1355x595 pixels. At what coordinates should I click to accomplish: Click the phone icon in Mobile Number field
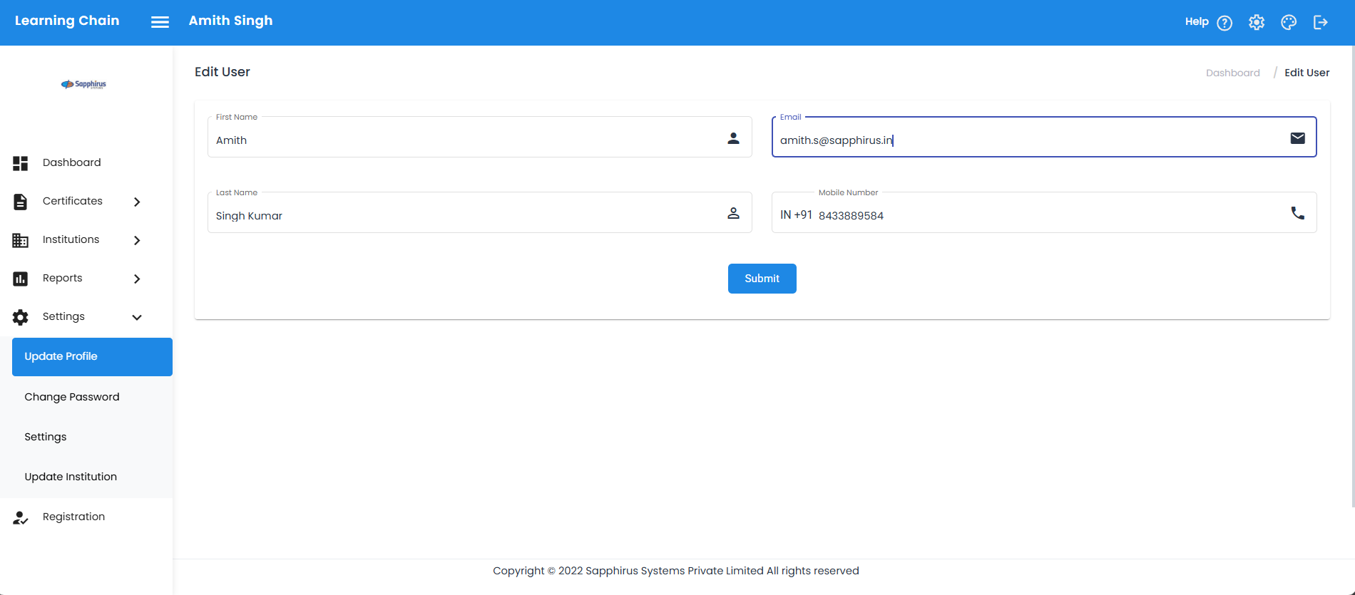coord(1297,213)
